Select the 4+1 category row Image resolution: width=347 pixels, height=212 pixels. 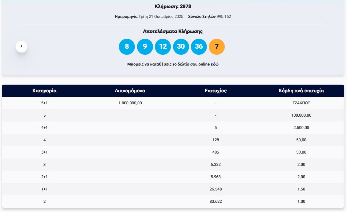point(44,128)
